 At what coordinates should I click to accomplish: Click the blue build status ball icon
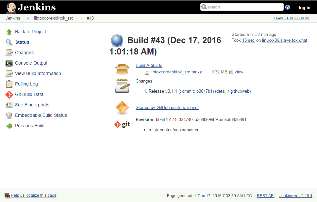click(117, 40)
